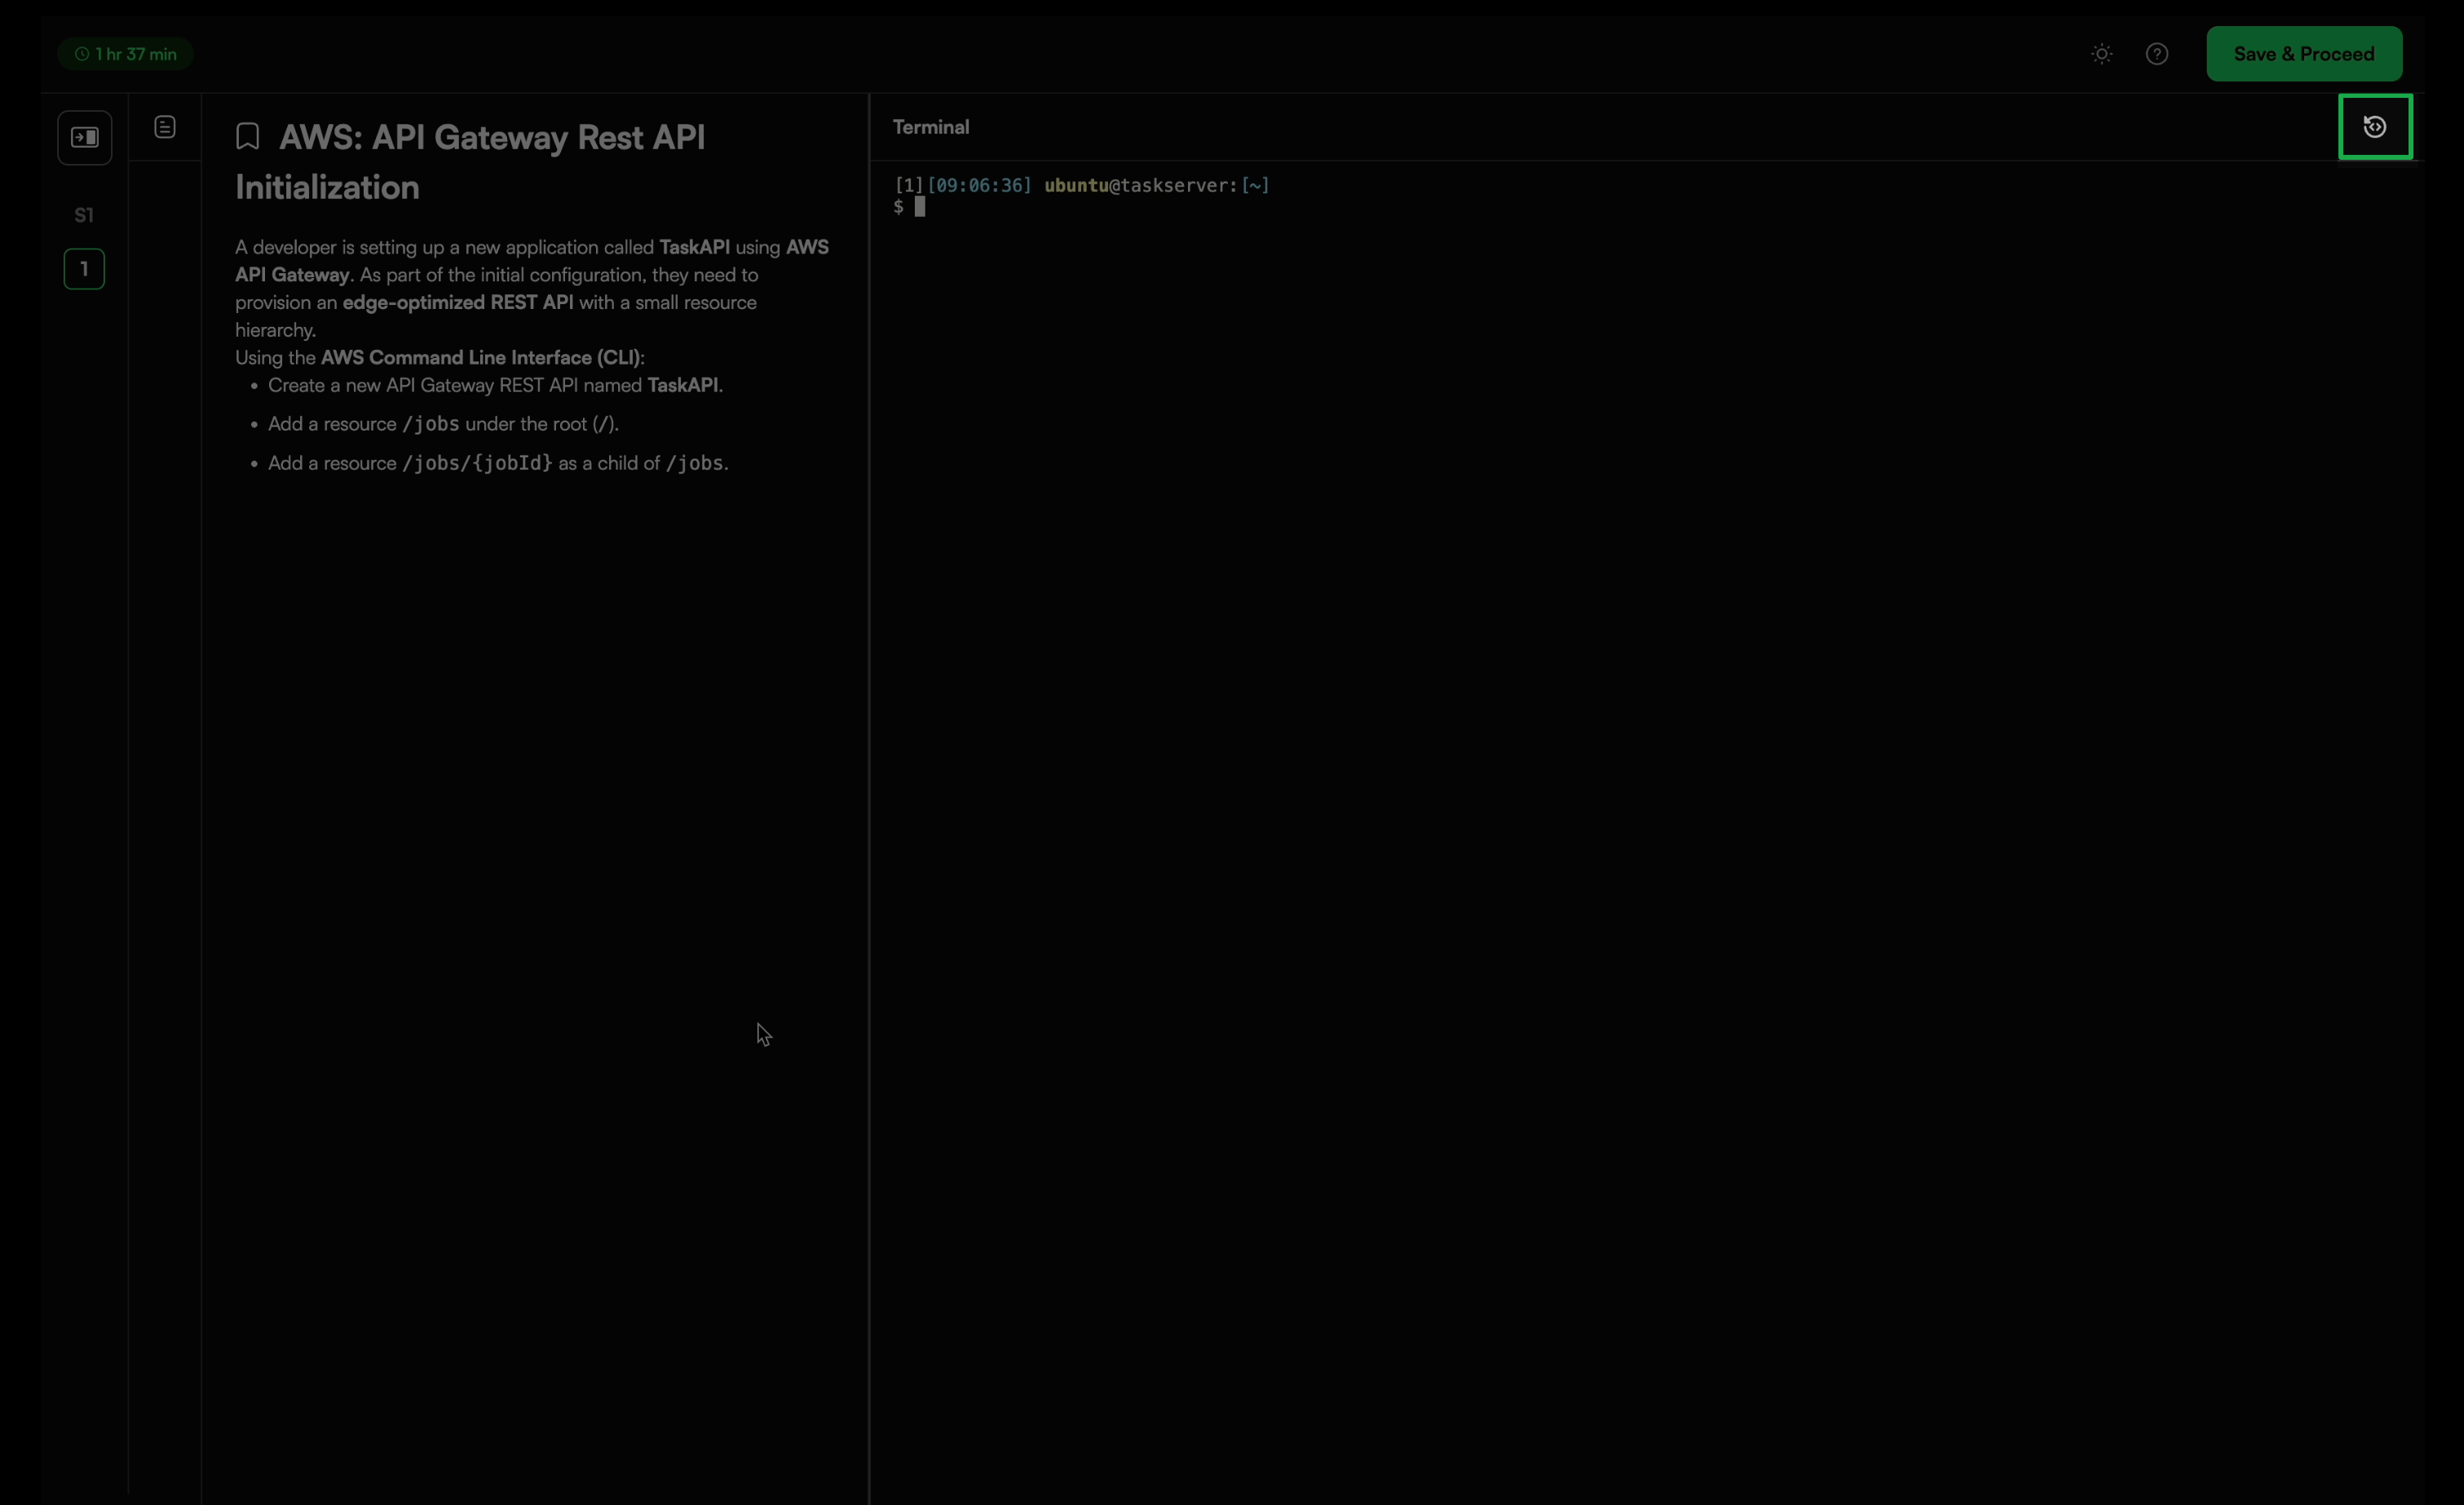Reset the terminal session icon
This screenshot has height=1505, width=2464.
[x=2374, y=127]
